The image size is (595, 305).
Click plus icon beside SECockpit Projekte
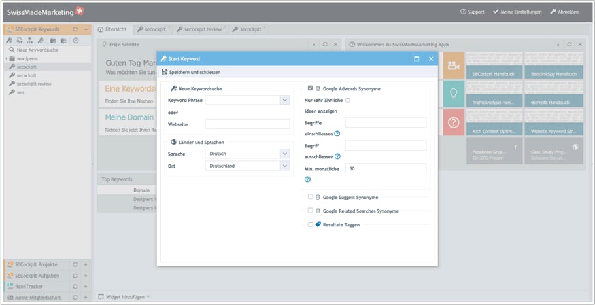[86, 264]
